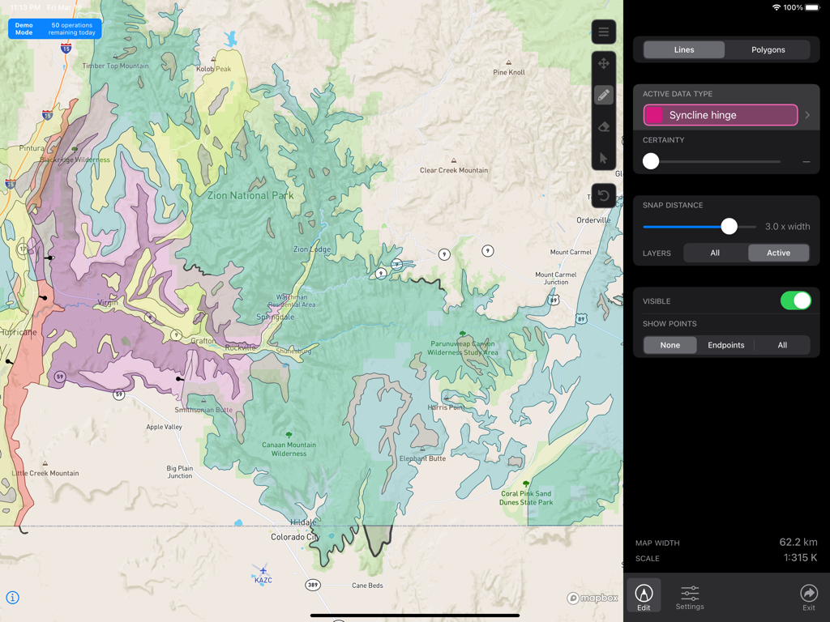Turn off the VISIBLE toggle

[x=796, y=300]
